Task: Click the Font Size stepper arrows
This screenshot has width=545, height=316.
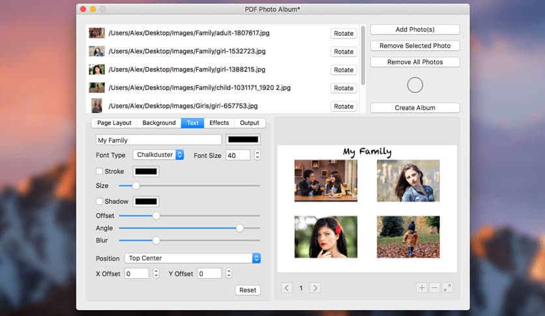Action: (258, 155)
